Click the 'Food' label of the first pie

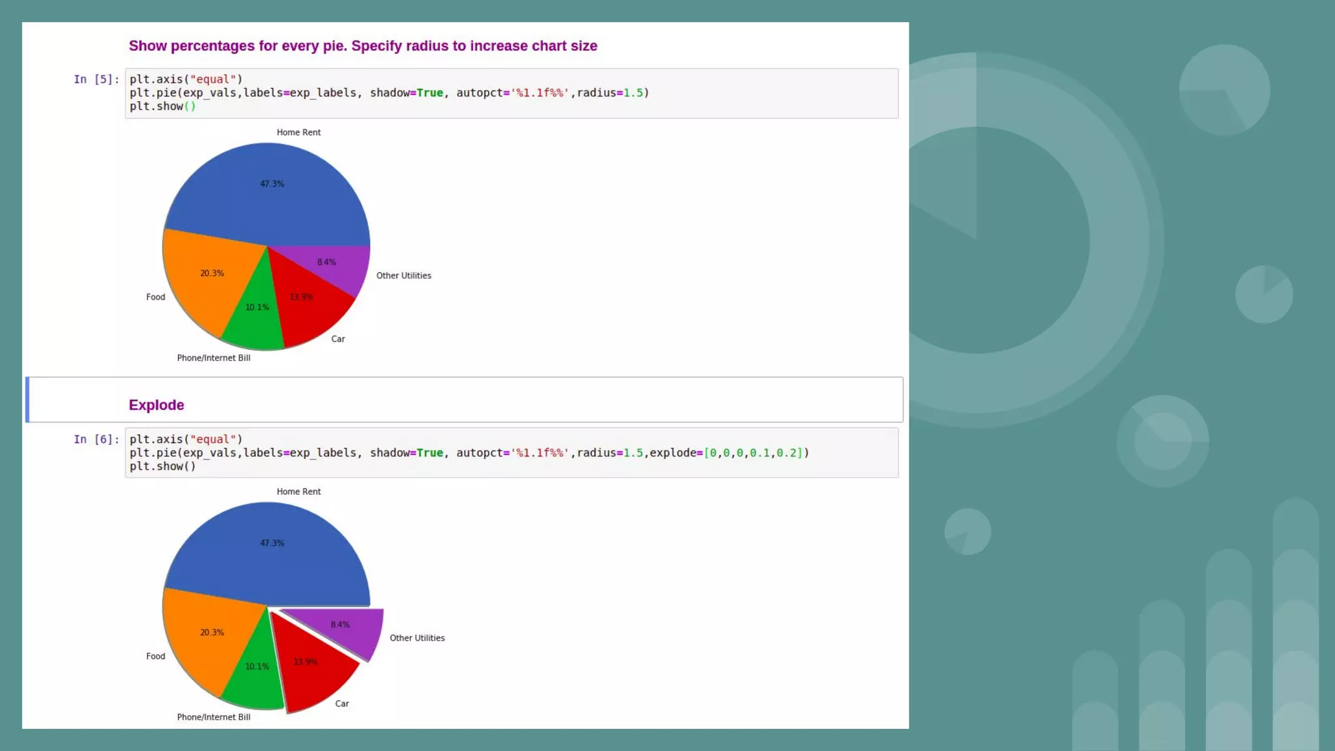(155, 297)
